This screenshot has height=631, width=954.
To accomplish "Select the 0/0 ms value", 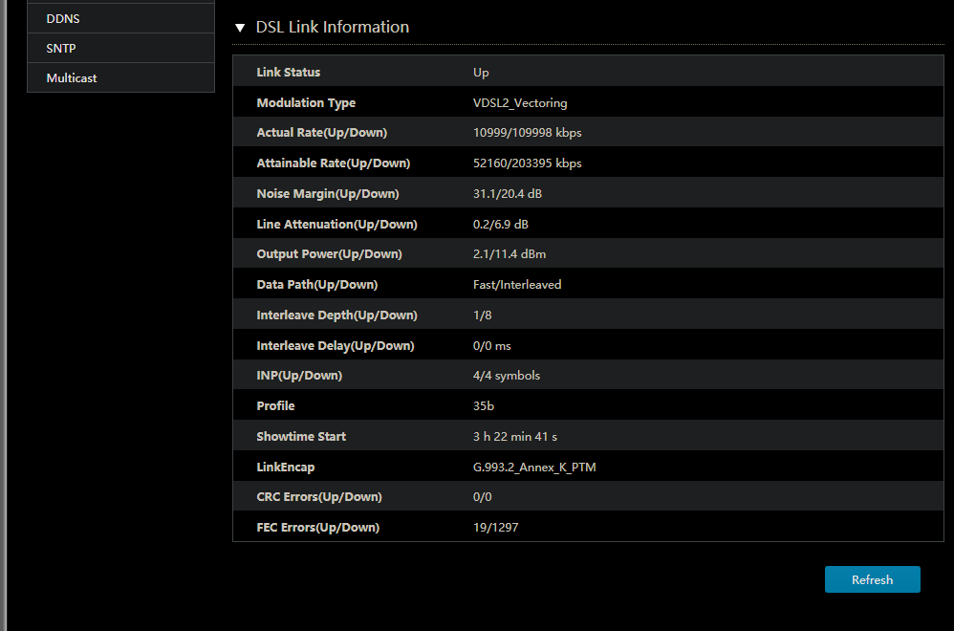I will point(492,346).
